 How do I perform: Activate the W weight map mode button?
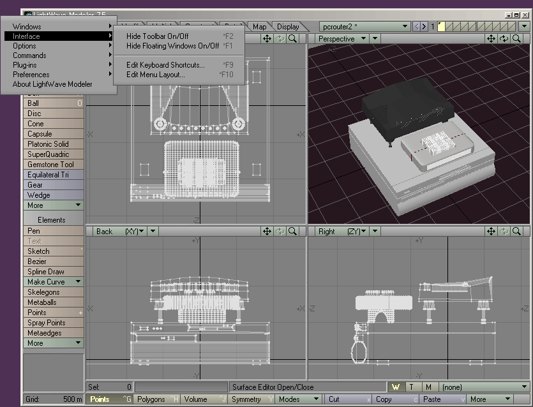pyautogui.click(x=396, y=386)
